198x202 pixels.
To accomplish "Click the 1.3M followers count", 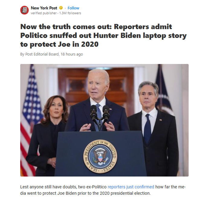I will (70, 13).
